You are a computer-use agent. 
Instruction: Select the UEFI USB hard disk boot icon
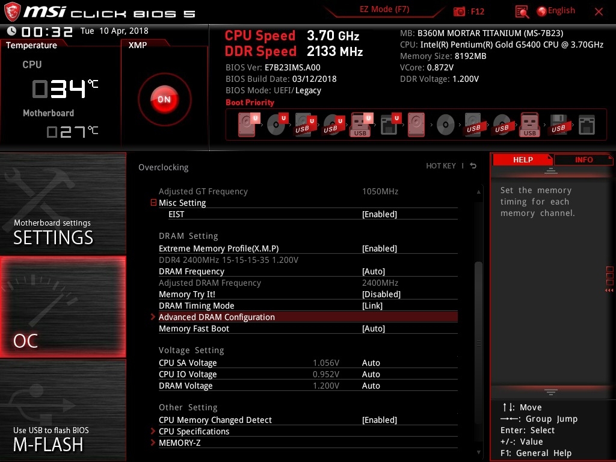coord(306,125)
